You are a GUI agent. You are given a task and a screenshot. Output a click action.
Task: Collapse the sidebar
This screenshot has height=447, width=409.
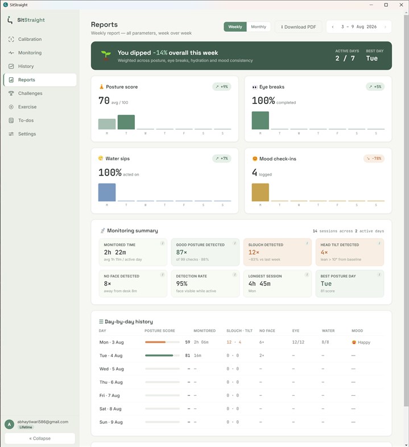(40, 438)
